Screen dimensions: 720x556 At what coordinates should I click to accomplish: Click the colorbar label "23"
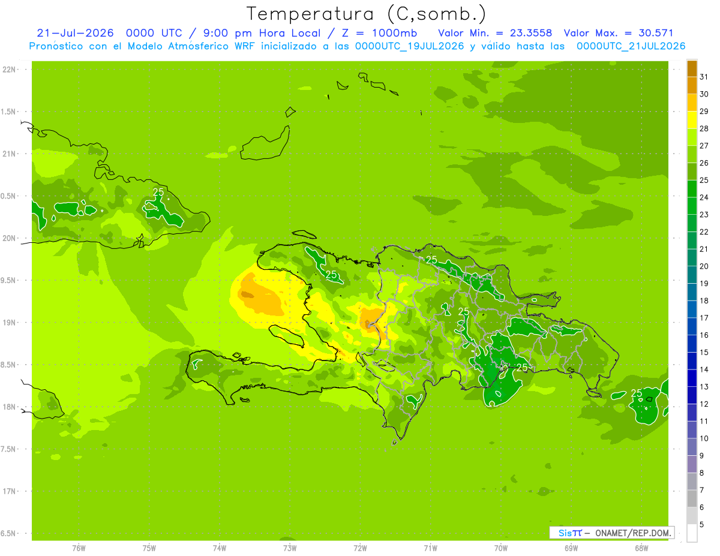704,214
